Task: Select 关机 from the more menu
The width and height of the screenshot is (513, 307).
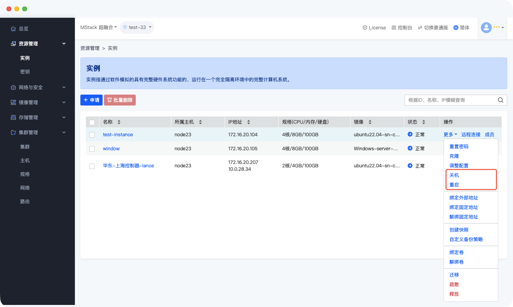Action: pyautogui.click(x=454, y=175)
